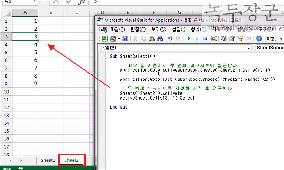This screenshot has width=284, height=170.
Task: Click the Sheets("Sheet2").Activate code line
Action: [151, 93]
